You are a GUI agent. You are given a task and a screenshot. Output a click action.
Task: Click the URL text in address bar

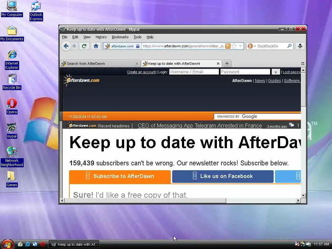pos(183,46)
